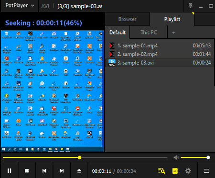Select 3. sample-03.avi in the playlist
This screenshot has width=215, height=178.
pyautogui.click(x=160, y=63)
